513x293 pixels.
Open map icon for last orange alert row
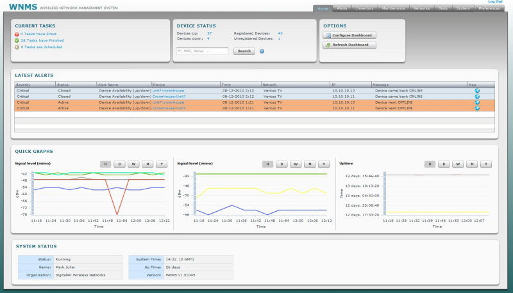click(x=477, y=108)
